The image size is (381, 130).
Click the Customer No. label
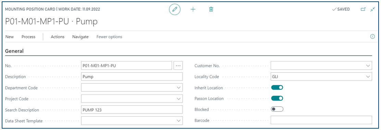pos(207,66)
